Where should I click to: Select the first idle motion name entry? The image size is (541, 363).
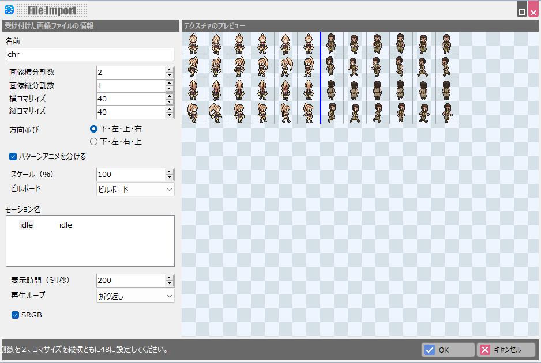27,225
